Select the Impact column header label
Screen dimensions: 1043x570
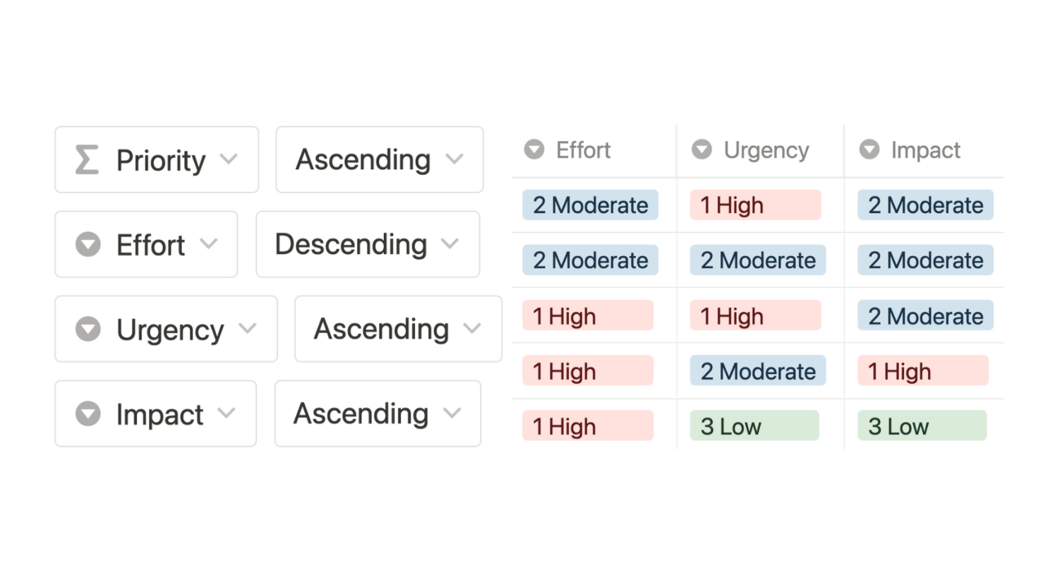pyautogui.click(x=926, y=150)
